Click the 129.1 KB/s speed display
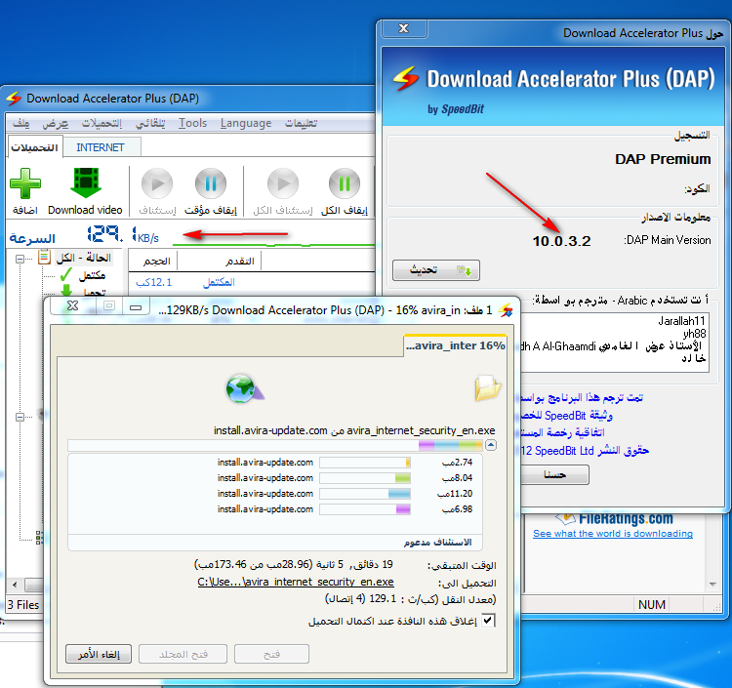The width and height of the screenshot is (732, 688). tap(123, 234)
